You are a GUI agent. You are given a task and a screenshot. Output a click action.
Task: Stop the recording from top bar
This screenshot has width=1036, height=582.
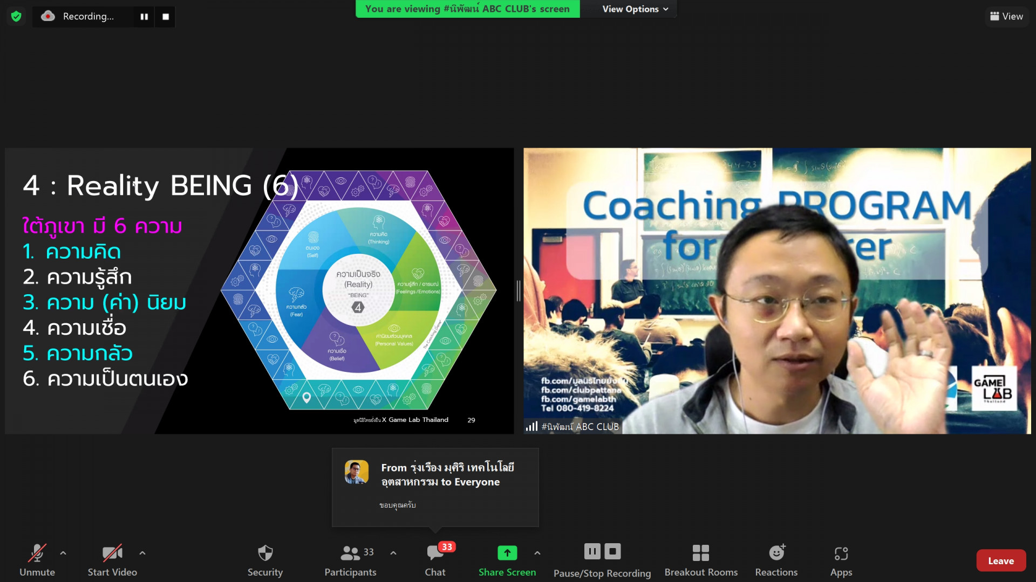(166, 17)
